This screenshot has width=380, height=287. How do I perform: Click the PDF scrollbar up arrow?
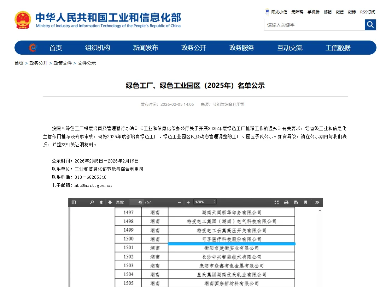320,210
